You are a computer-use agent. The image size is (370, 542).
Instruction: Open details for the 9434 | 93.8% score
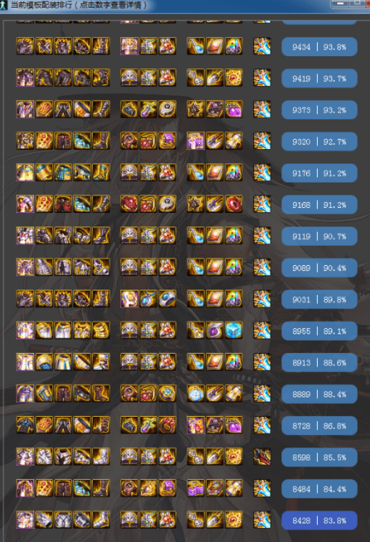[x=319, y=46]
